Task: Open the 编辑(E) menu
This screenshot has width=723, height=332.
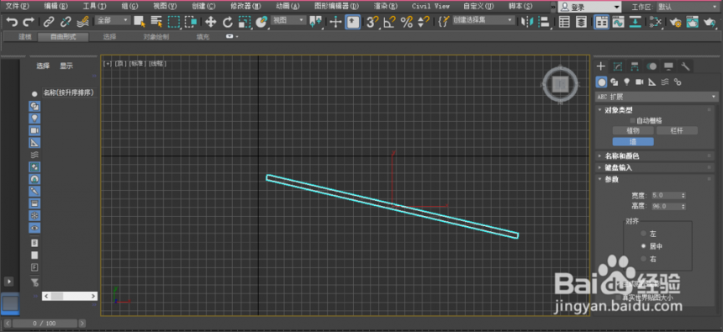Action: coord(55,7)
